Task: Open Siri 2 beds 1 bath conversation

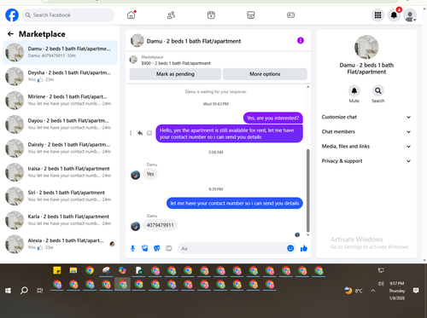Action: click(60, 196)
